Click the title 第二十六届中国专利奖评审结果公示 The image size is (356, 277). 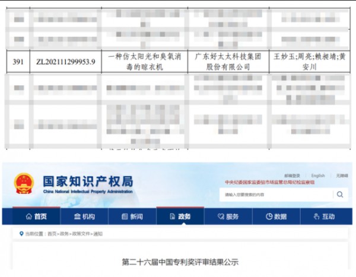coord(180,262)
